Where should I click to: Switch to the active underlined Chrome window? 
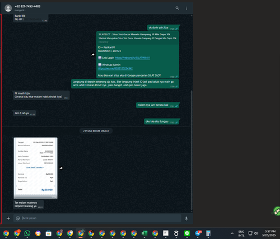click(81, 233)
